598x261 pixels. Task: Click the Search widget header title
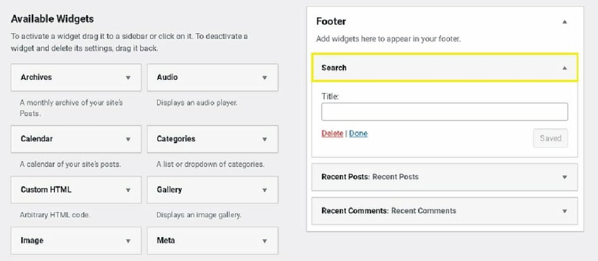[334, 68]
